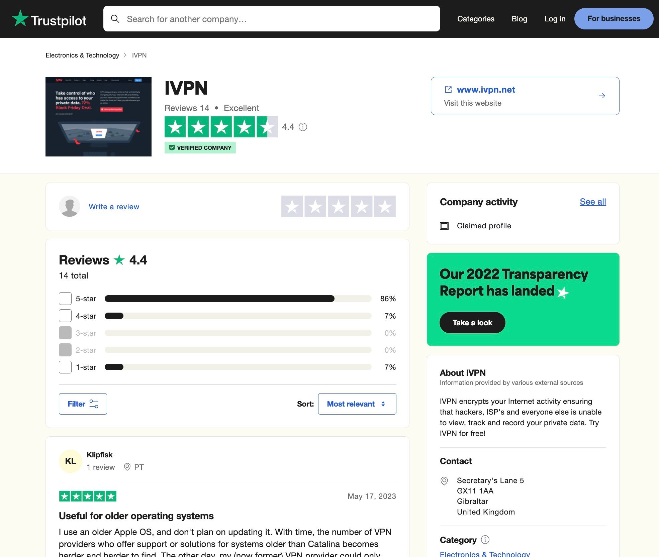Click the calendar icon next to Claimed profile
Screen dimensions: 659x557
444,226
